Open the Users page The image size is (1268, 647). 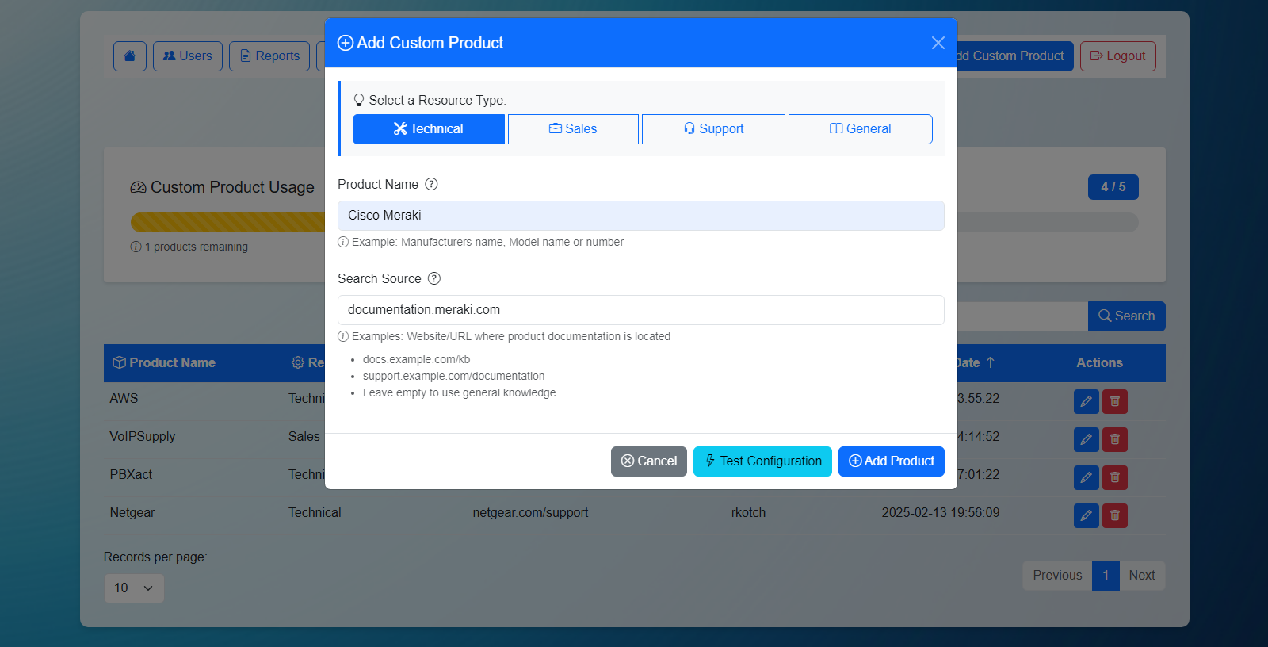[188, 56]
